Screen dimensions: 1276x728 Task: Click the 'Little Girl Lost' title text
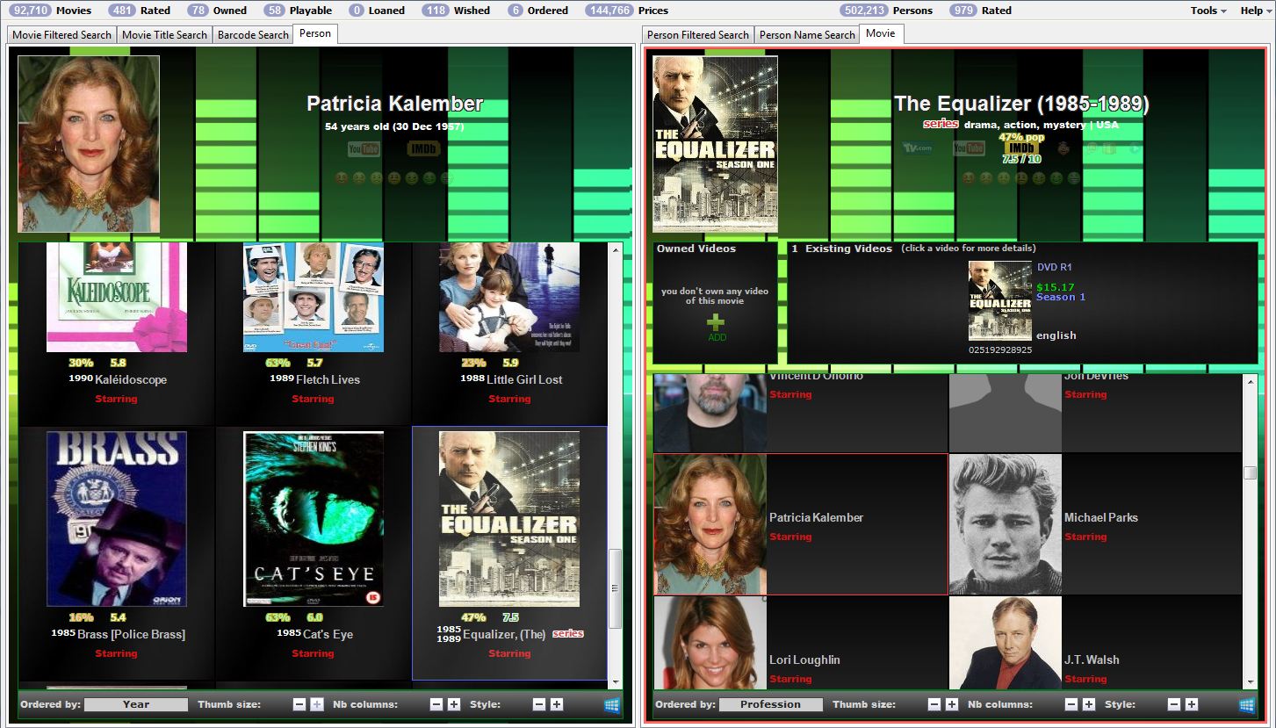[524, 379]
